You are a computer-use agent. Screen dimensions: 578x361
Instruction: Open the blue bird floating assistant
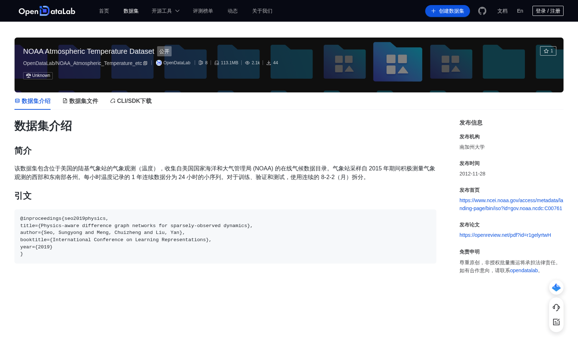tap(556, 287)
